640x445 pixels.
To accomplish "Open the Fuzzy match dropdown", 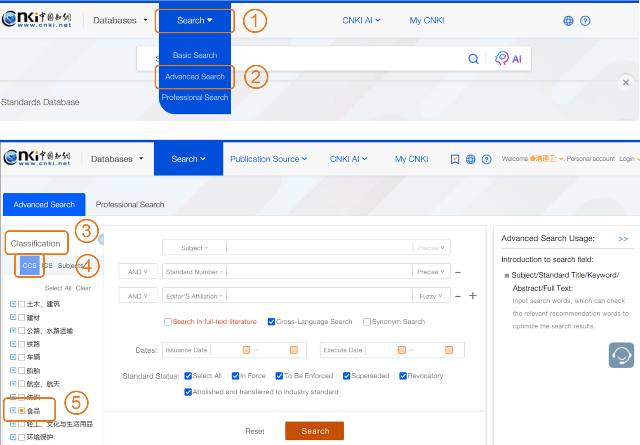I will (x=431, y=296).
